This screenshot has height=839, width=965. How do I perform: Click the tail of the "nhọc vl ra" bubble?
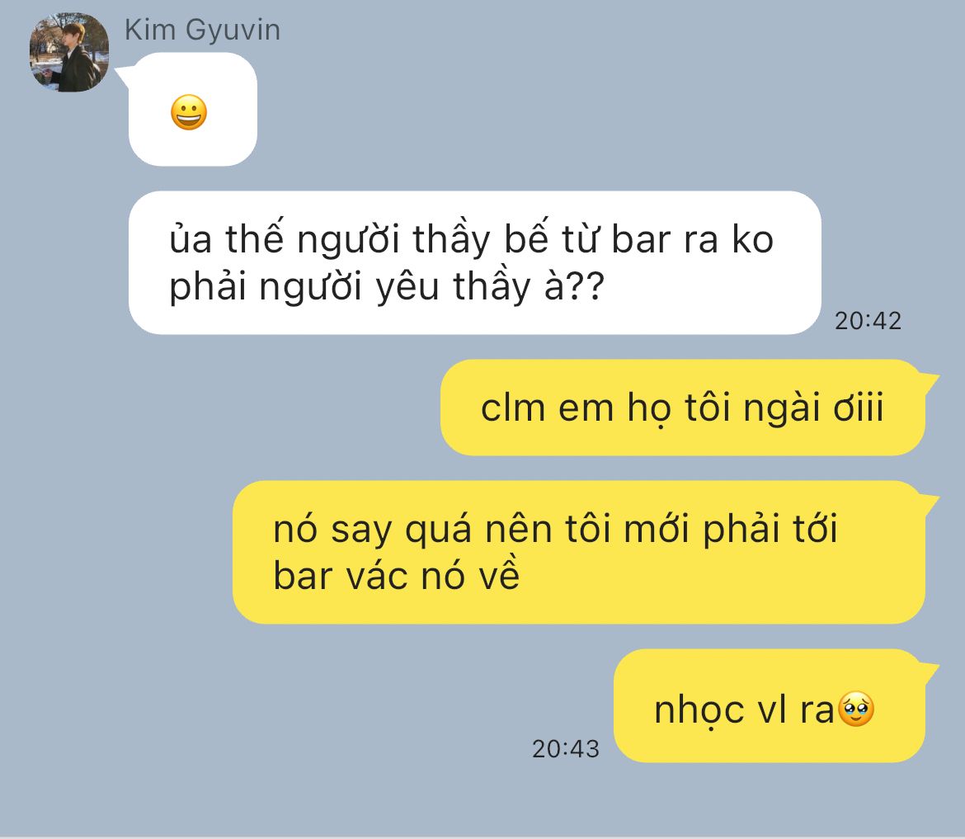tap(930, 672)
